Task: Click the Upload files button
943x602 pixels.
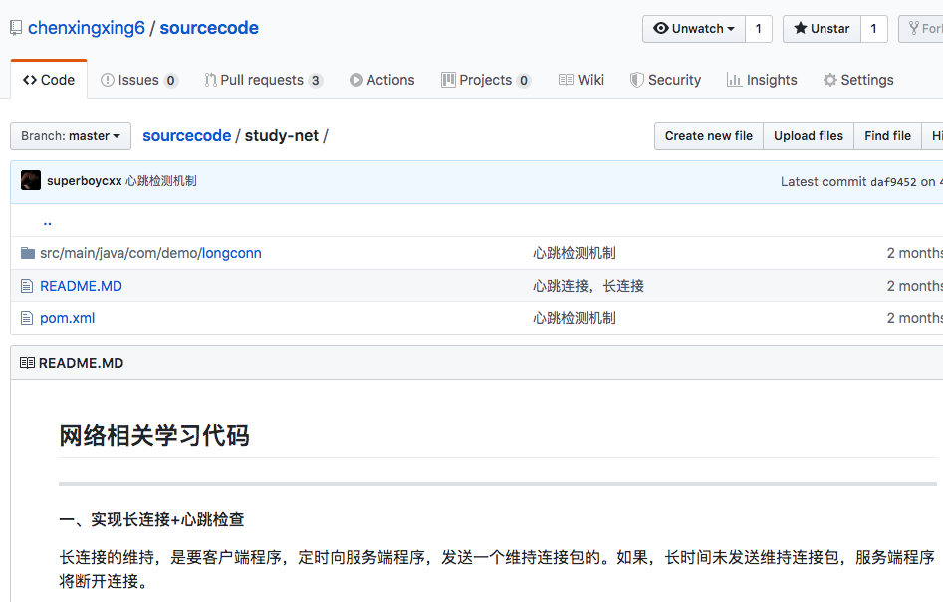Action: point(809,136)
